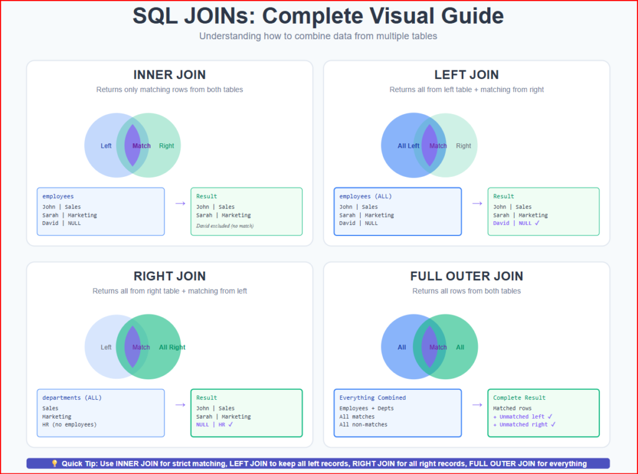
Task: Click the arrow between INNER JOIN boxes
Action: pos(180,203)
